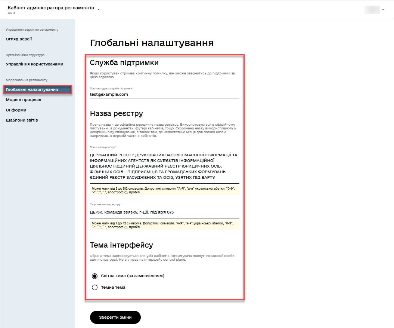Screen dimensions: 394x328
Task: Open Огляд версії in sidebar
Action: (19, 39)
